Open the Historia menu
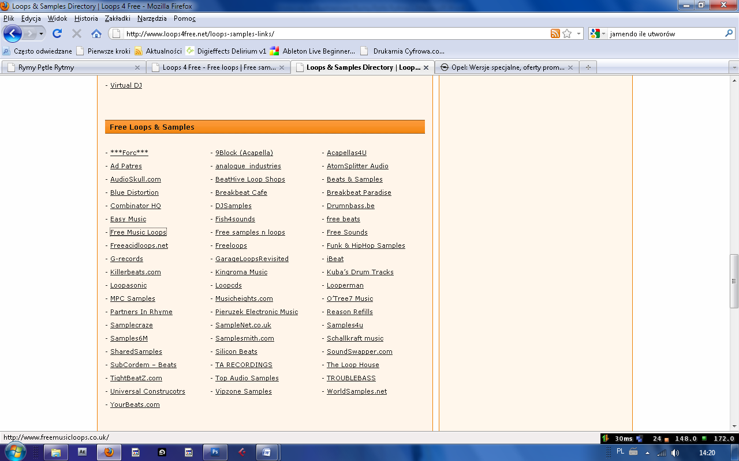Viewport: 739px width, 461px height. pos(86,18)
